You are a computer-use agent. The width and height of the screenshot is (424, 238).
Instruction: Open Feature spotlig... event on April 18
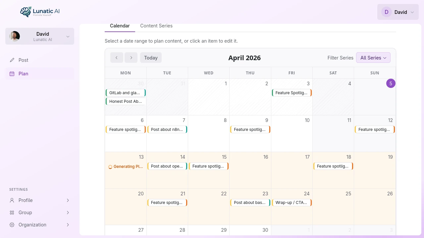[x=333, y=166]
